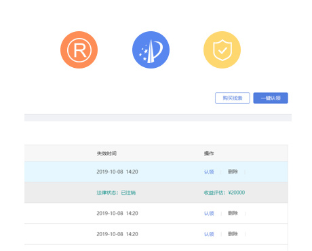Select the date in the bottom row
Screen dimensions: 312x251
(x=117, y=234)
